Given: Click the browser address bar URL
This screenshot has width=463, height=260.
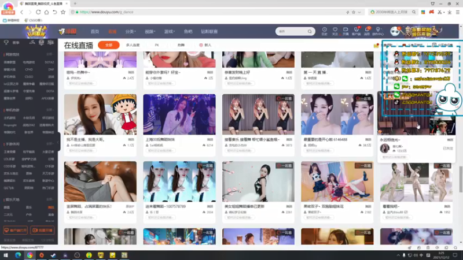Looking at the screenshot, I should pos(106,12).
